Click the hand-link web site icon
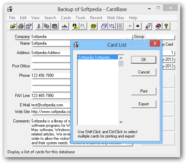 point(148,26)
